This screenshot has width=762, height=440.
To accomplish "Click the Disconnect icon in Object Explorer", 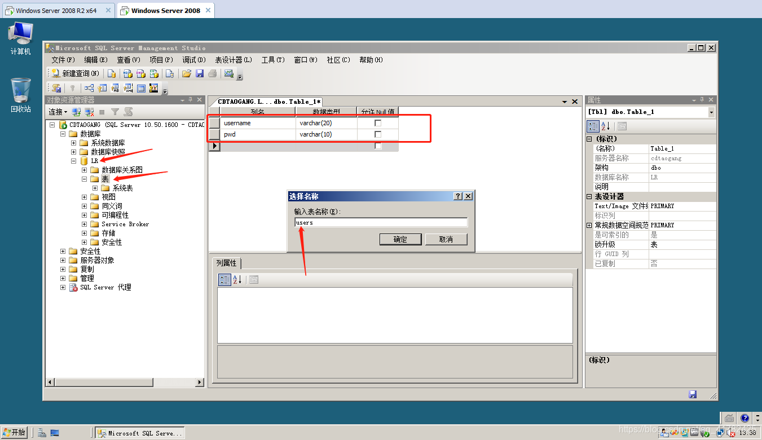I will 89,112.
